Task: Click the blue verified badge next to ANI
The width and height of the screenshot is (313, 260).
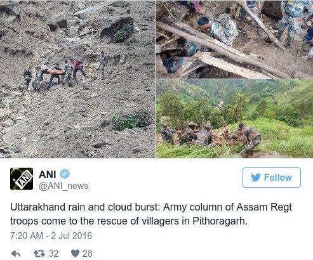Action: (x=65, y=174)
